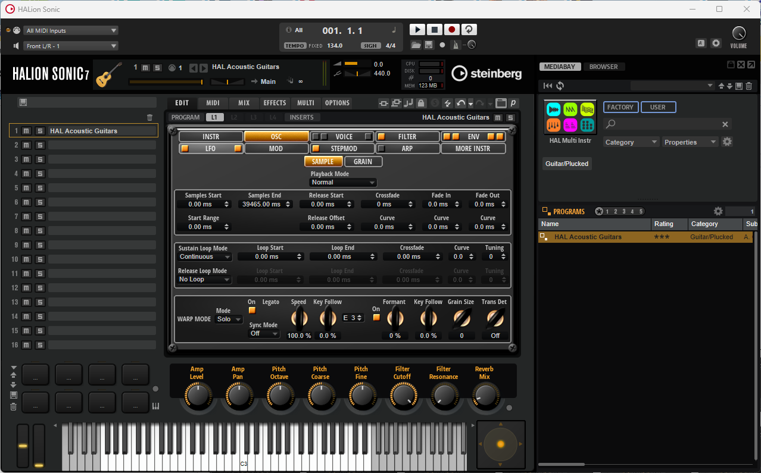761x473 pixels.
Task: Solo empty slot 9 in the rack
Action: click(40, 245)
